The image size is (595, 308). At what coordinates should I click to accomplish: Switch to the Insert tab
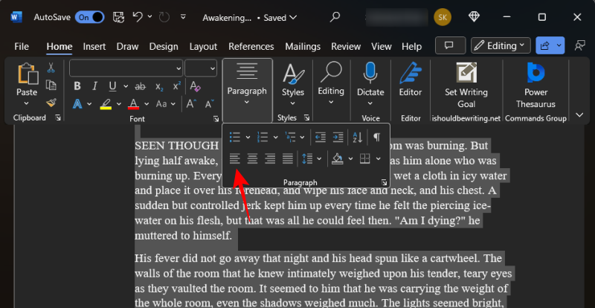94,46
